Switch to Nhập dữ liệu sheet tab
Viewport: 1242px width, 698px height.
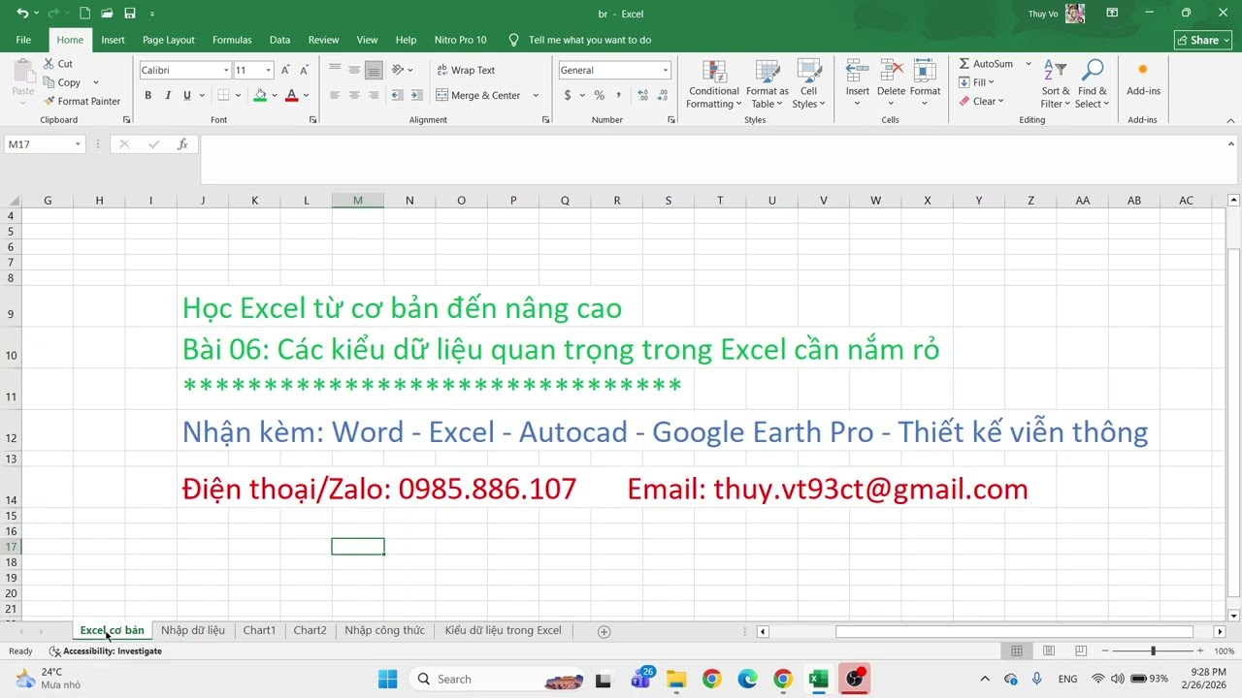click(x=193, y=630)
